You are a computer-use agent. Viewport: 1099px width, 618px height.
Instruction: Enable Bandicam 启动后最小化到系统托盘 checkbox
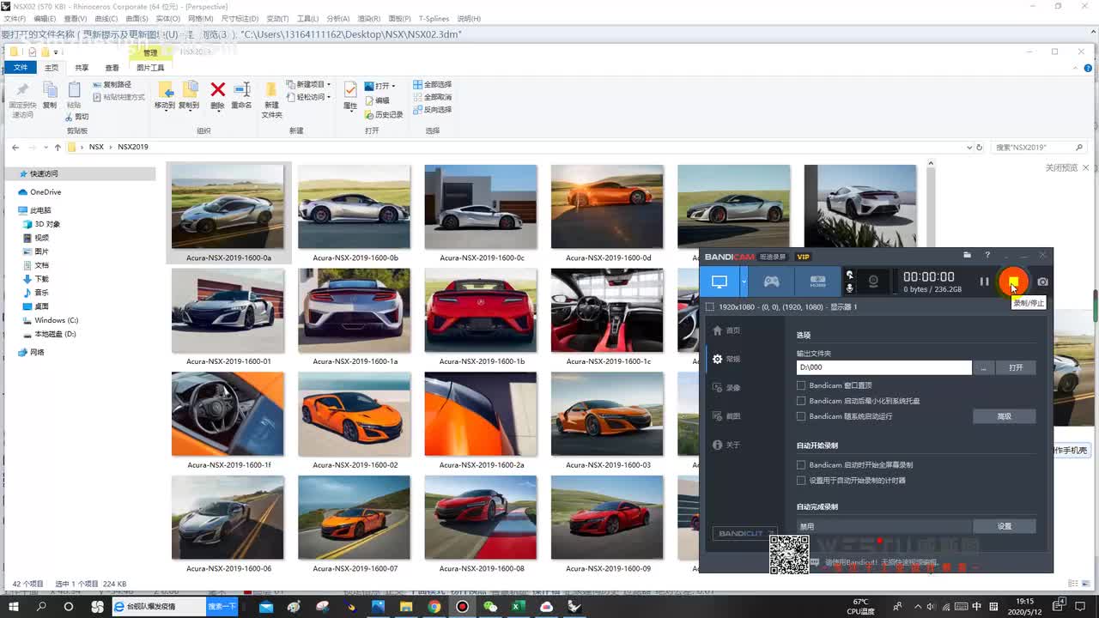(801, 401)
